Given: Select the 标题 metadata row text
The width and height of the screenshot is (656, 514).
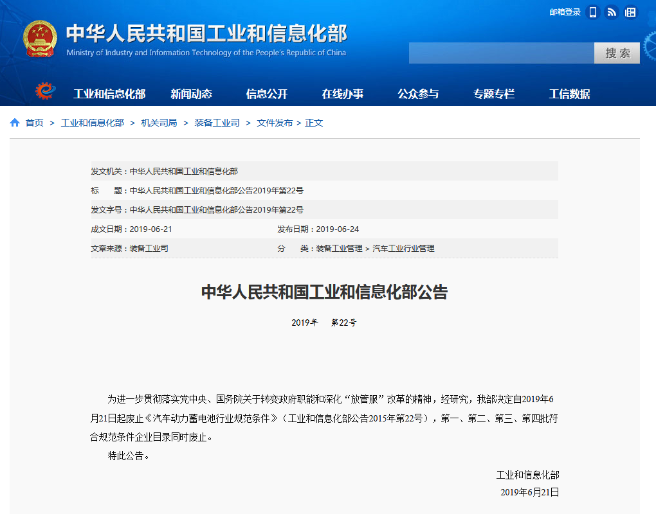Looking at the screenshot, I should point(197,191).
